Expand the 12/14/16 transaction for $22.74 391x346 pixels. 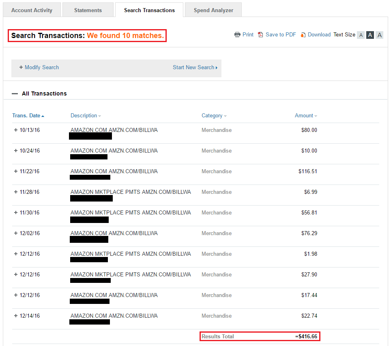[16, 316]
